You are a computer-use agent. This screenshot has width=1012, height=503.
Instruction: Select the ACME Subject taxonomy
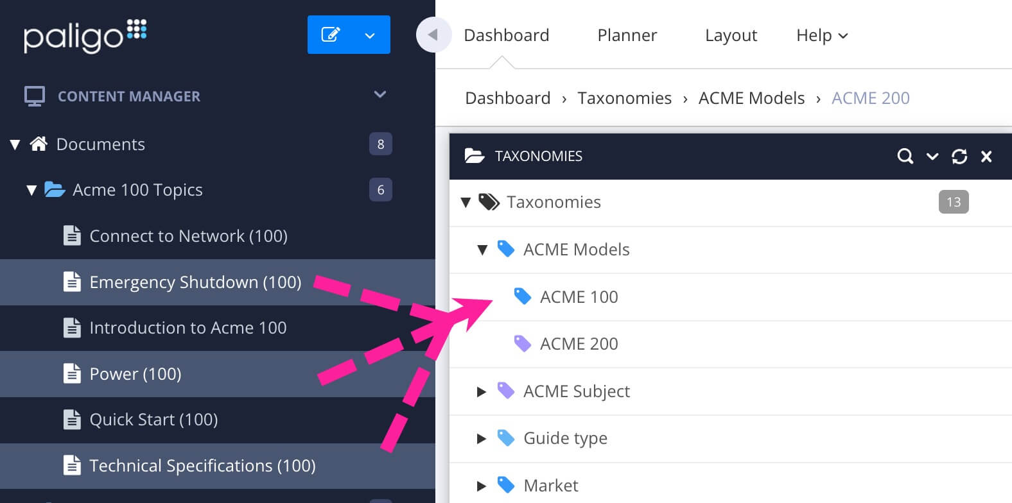[x=577, y=391]
